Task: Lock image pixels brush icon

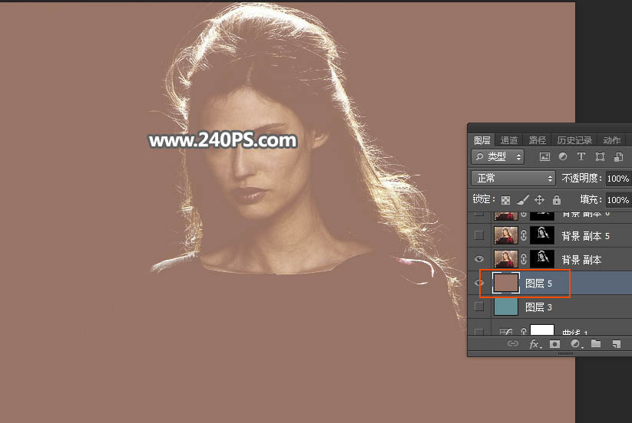Action: (x=523, y=199)
